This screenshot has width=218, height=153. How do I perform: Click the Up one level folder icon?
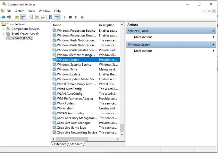tap(17, 17)
